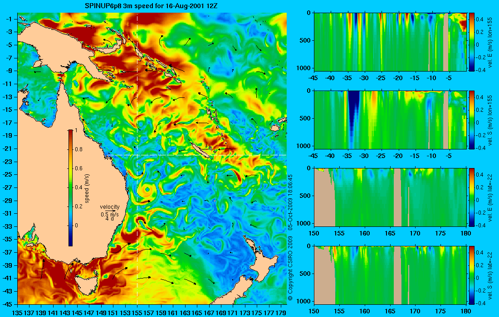This screenshot has width=499, height=317.
Task: Click '167' on the map's longitude axis
Action: pyautogui.click(x=209, y=313)
